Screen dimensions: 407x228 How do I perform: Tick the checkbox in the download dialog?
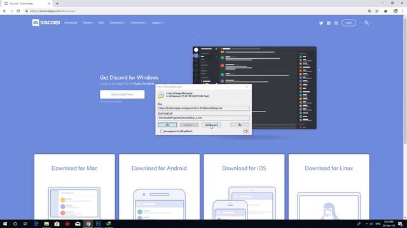162,131
